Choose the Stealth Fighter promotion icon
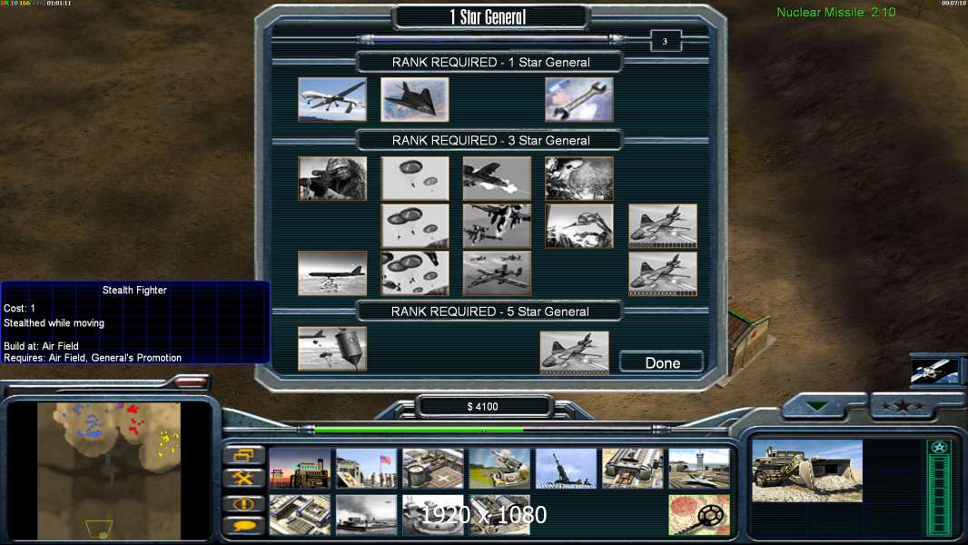Screen dimensions: 968x545 [415, 99]
